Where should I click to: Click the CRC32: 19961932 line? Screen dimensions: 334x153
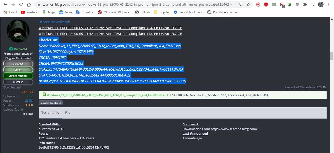tap(52, 58)
